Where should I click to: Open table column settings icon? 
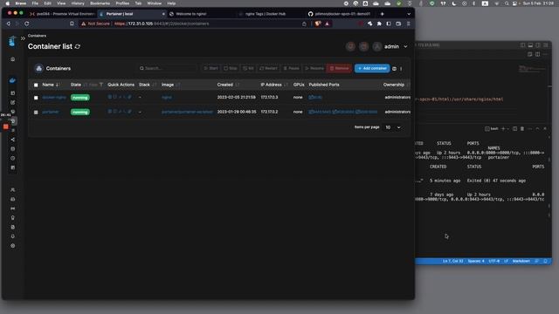point(394,69)
